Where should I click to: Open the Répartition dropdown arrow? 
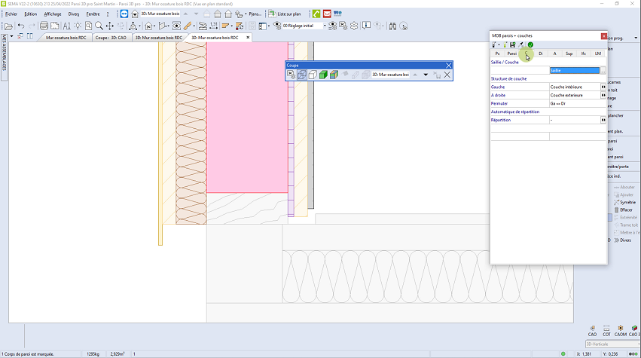point(603,120)
